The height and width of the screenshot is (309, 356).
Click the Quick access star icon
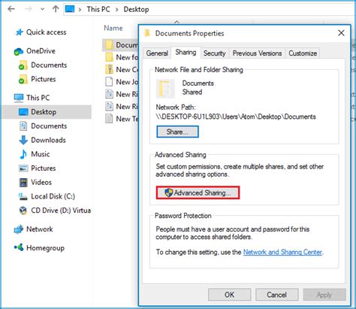coord(19,32)
